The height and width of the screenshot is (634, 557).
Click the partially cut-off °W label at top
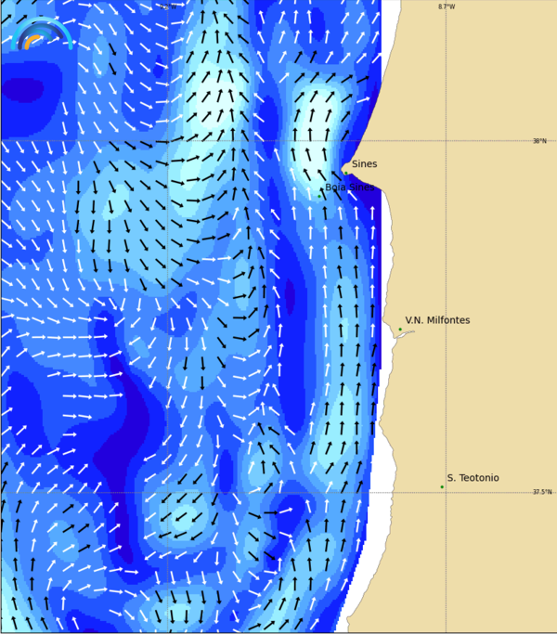[x=168, y=6]
